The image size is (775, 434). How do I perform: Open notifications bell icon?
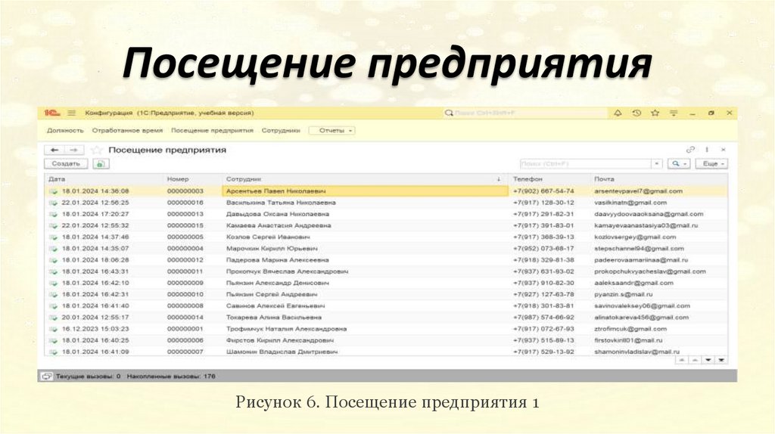[618, 113]
